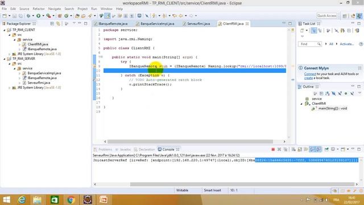Open the Refactor menu

point(39,9)
